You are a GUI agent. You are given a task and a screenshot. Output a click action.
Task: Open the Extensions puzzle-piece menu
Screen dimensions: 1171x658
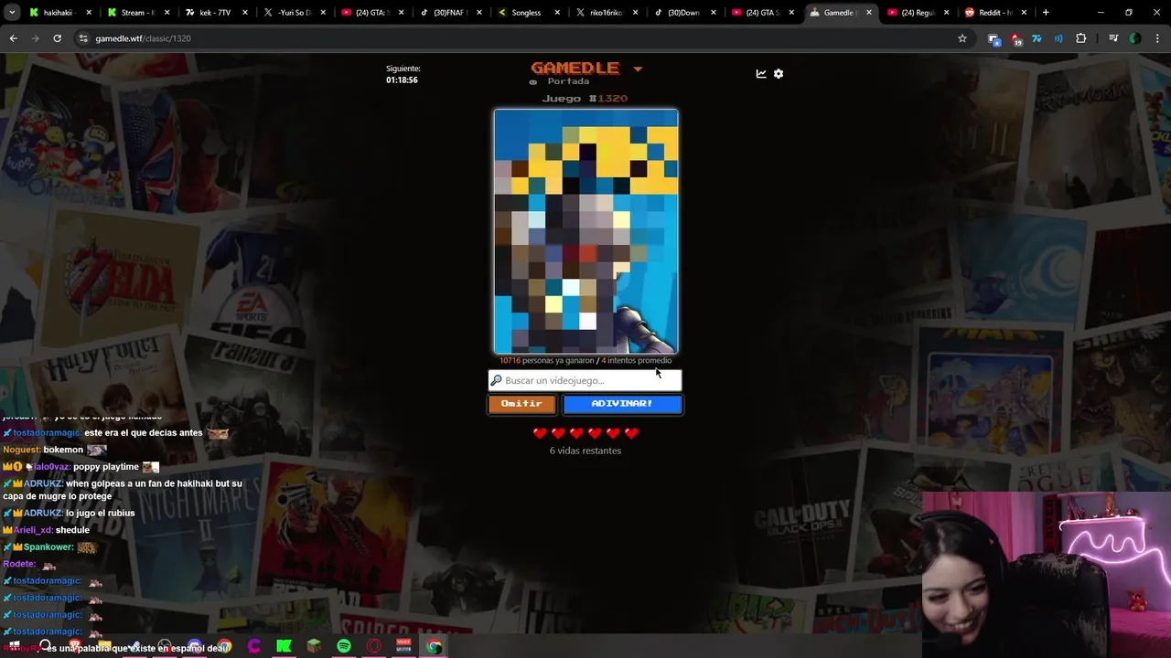pyautogui.click(x=1080, y=38)
